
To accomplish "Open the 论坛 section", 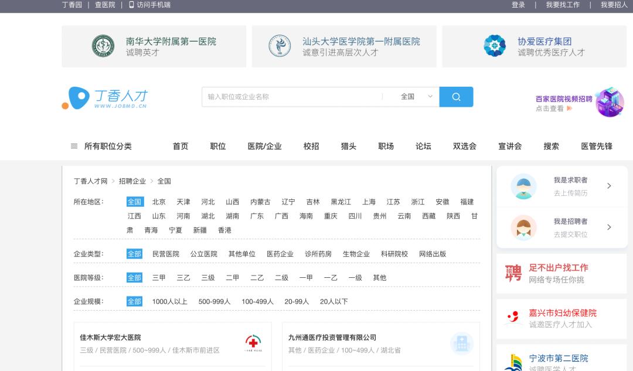I will [423, 146].
